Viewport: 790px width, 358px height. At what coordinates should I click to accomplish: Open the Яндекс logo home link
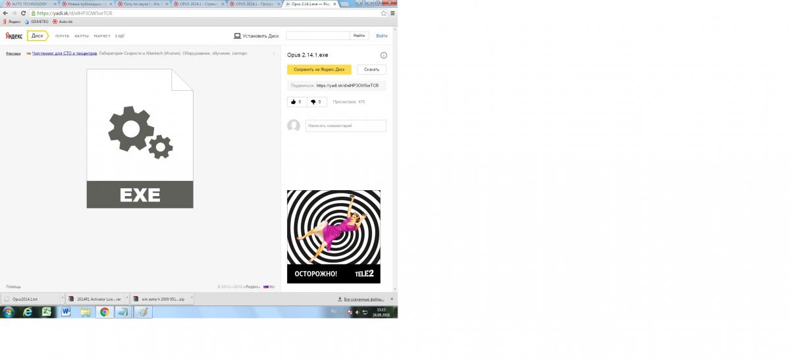[14, 36]
